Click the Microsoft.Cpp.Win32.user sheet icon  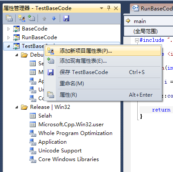(x=33, y=125)
